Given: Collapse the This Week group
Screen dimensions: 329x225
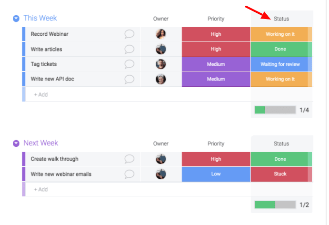Looking at the screenshot, I should pos(16,19).
